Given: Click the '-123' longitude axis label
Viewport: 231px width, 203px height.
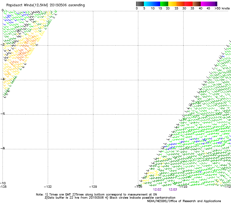Looking at the screenshot, I should pos(184,187).
